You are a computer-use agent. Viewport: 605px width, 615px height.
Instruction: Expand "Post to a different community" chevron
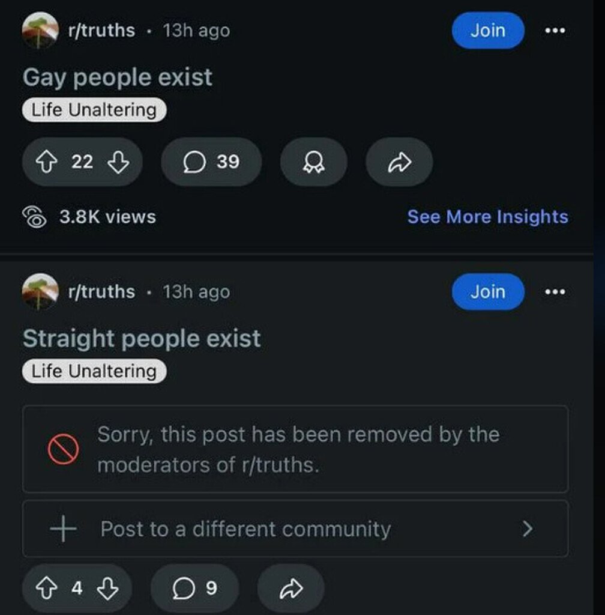[527, 529]
